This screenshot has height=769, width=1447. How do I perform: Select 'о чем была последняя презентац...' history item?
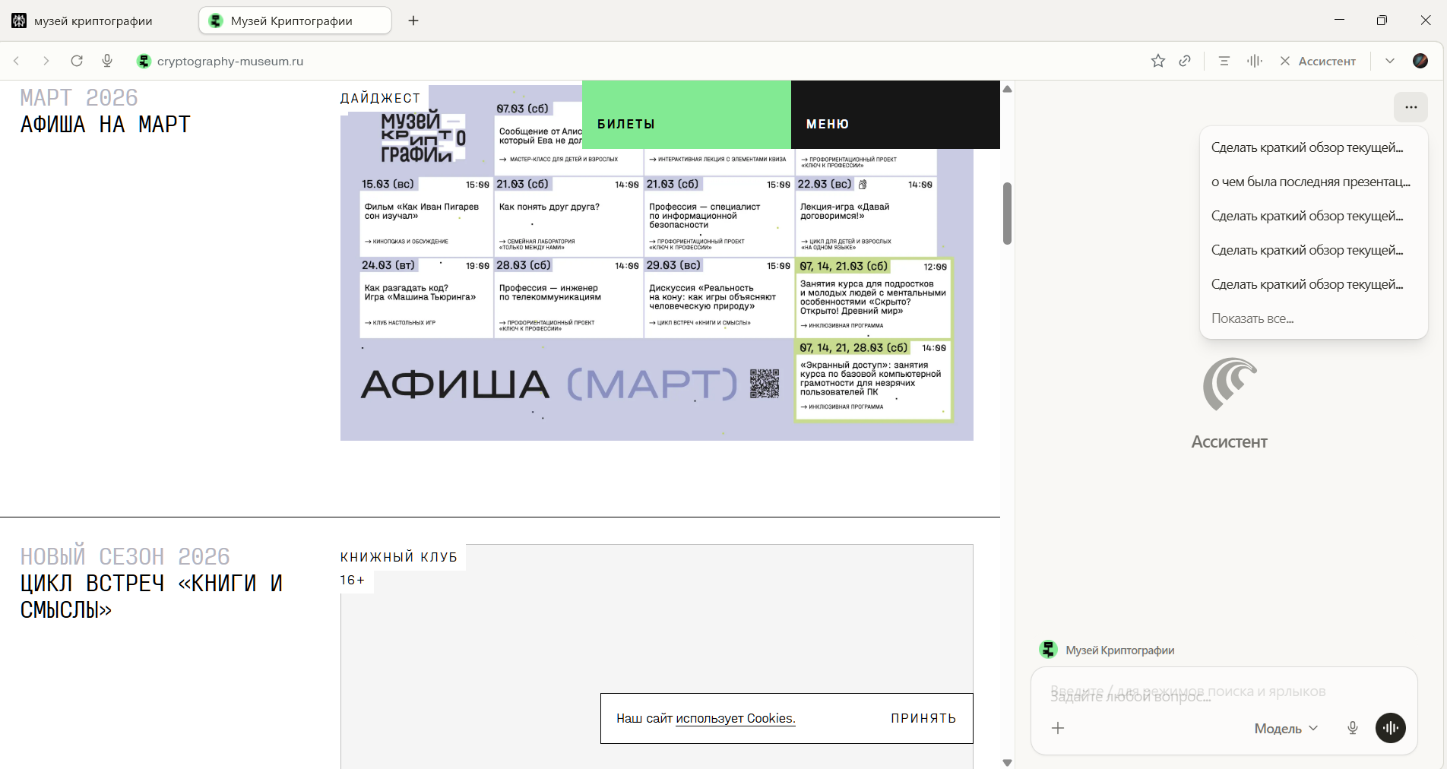(x=1310, y=182)
